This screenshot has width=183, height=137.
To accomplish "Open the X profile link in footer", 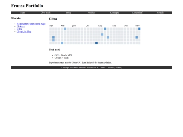I will [x=98, y=68].
